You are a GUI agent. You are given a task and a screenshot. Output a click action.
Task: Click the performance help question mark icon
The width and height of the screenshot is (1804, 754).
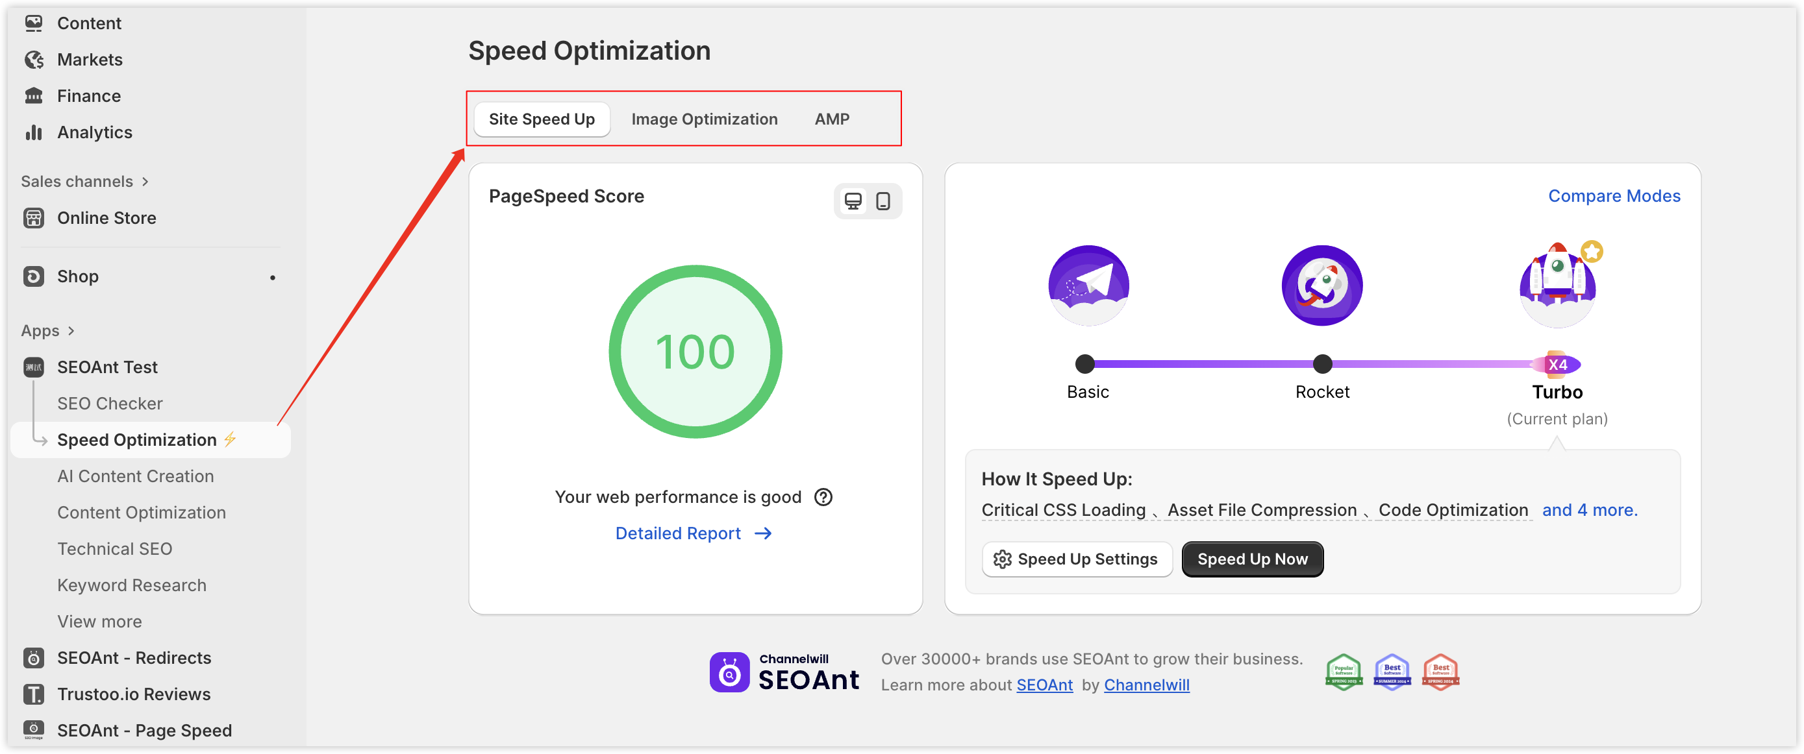pos(823,497)
